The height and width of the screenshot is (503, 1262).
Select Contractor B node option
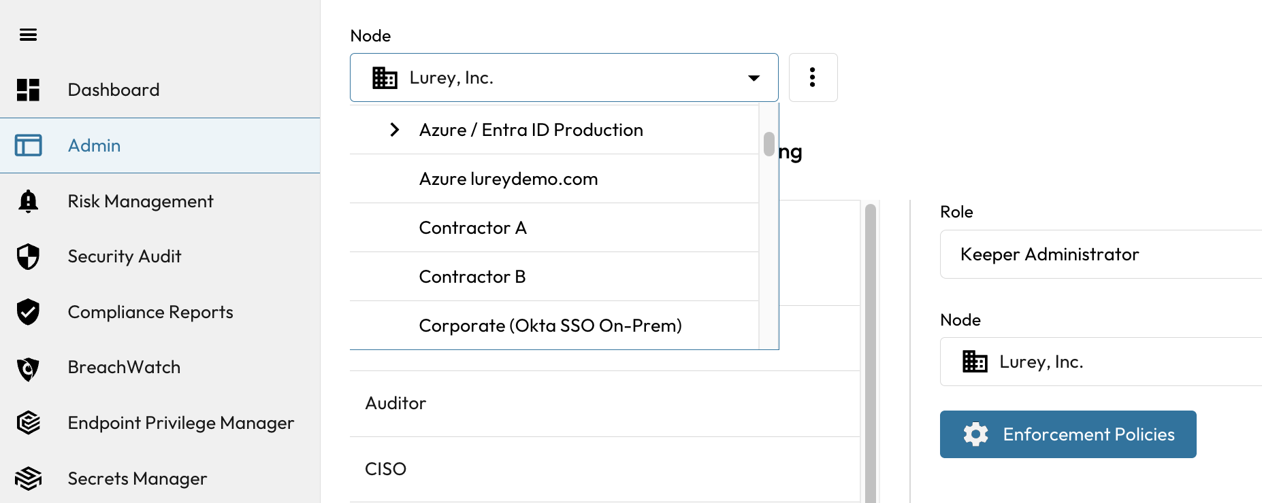pyautogui.click(x=472, y=277)
